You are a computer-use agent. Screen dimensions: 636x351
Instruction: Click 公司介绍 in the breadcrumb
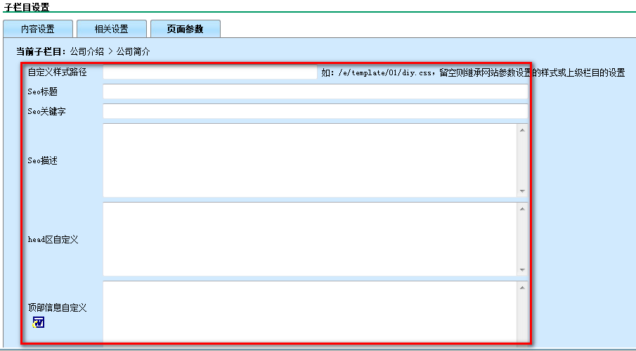pos(87,51)
